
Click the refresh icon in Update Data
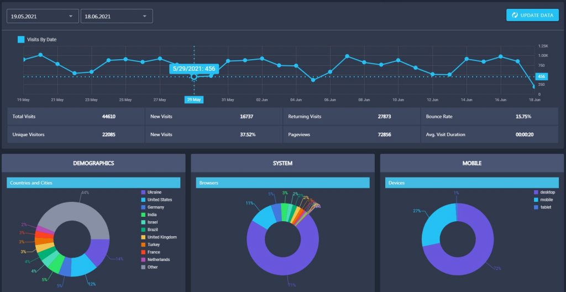pos(515,15)
